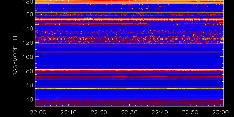Click the 160 frequency axis label
This screenshot has width=234, height=117.
(28, 14)
